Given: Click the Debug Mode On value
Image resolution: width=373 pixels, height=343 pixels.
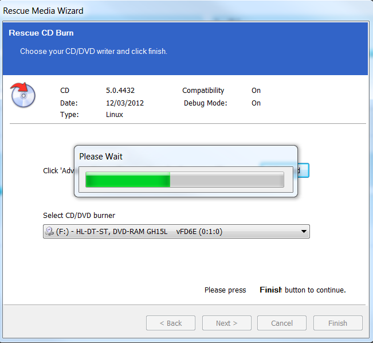Looking at the screenshot, I should click(x=256, y=103).
